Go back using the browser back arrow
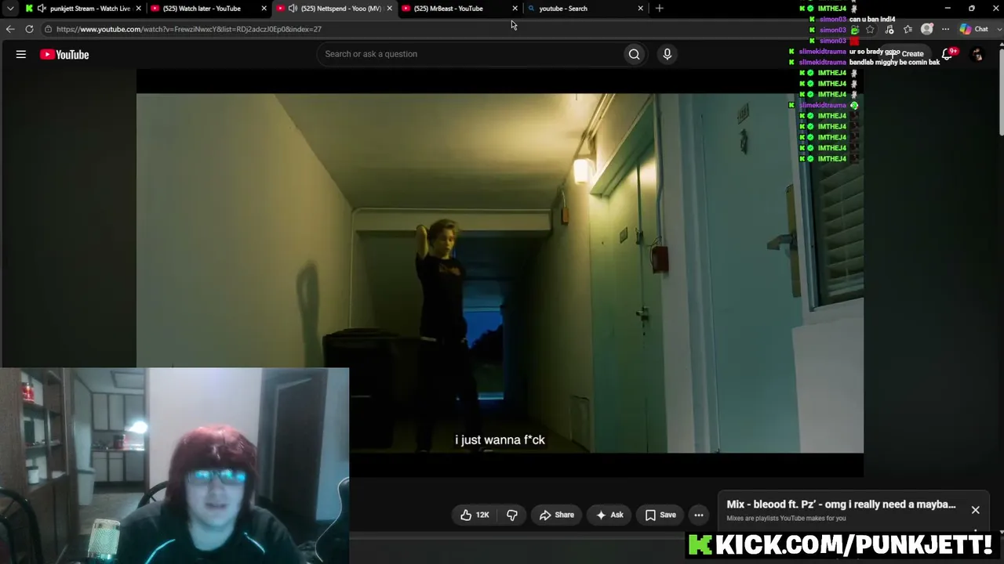 [x=10, y=29]
